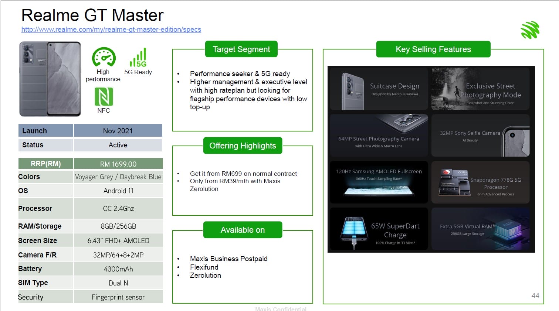The image size is (559, 311).
Task: Click the 32MP/64+8+2MP cell
Action: click(x=118, y=255)
